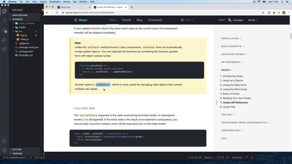Open package.json in the file explorer

pyautogui.click(x=26, y=51)
